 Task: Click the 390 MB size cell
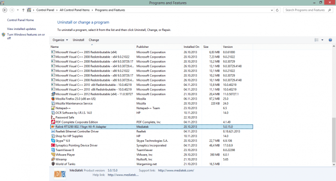[215, 155]
